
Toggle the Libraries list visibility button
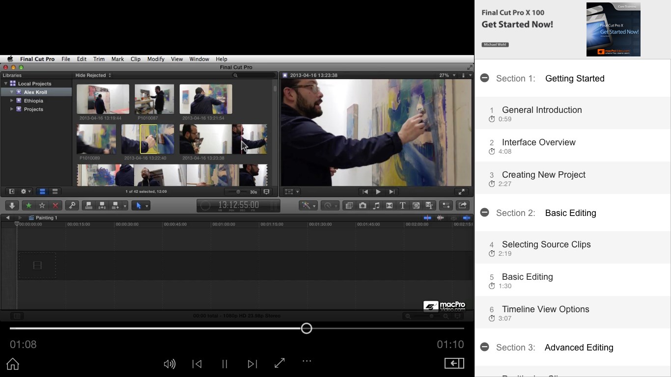12,191
